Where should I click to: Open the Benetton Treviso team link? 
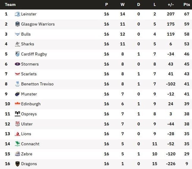coord(37,84)
